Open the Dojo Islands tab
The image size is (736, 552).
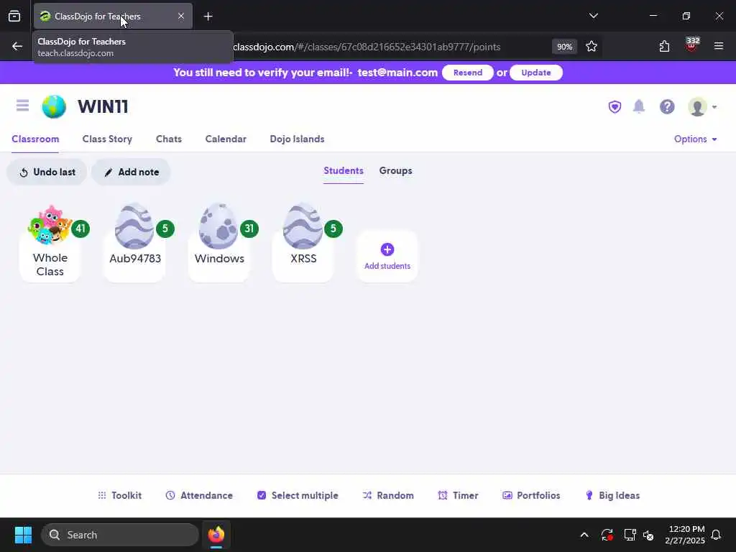tap(297, 139)
